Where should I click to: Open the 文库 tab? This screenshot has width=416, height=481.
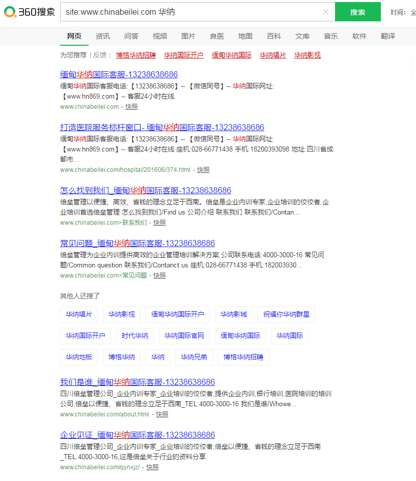[302, 36]
